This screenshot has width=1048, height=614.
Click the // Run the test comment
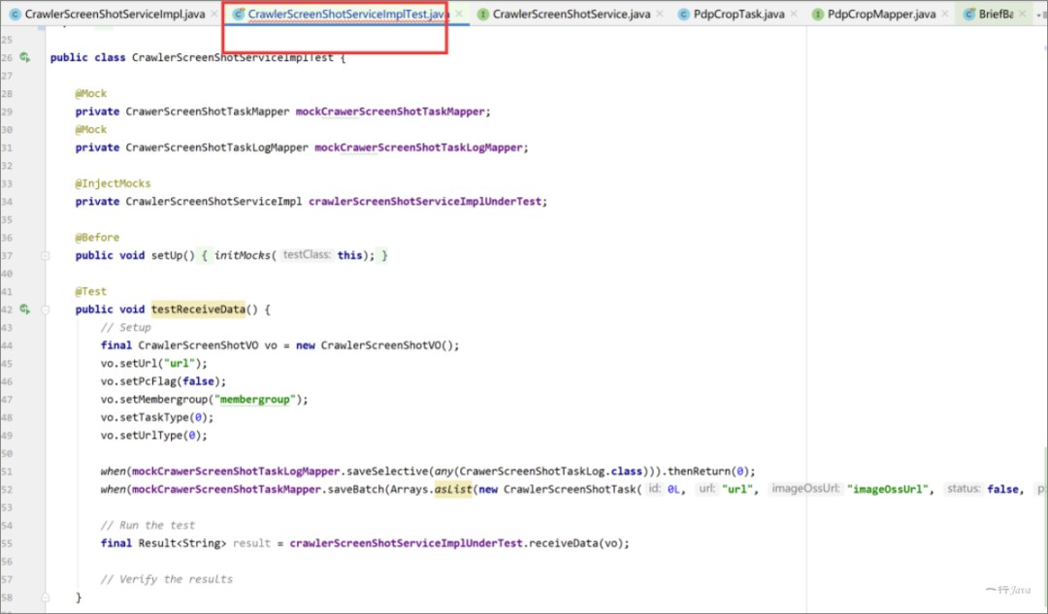147,525
